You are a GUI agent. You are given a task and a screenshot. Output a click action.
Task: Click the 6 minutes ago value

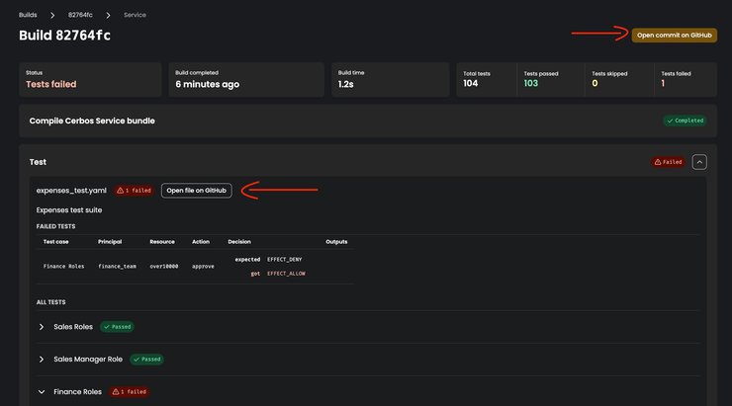pos(208,84)
